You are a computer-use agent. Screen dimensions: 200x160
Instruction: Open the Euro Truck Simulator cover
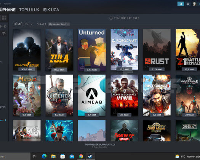click(x=157, y=131)
